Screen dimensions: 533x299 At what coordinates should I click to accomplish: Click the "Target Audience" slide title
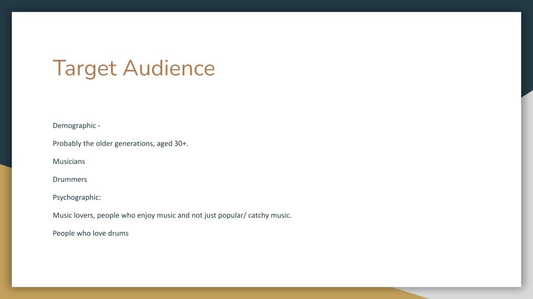tap(134, 69)
